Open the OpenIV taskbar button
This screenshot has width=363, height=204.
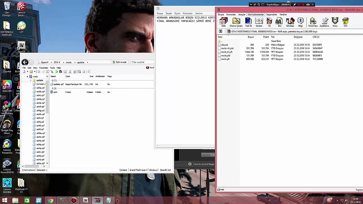[85, 201]
